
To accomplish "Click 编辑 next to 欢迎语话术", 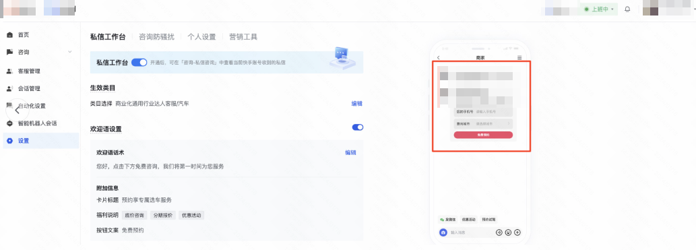I will point(350,152).
